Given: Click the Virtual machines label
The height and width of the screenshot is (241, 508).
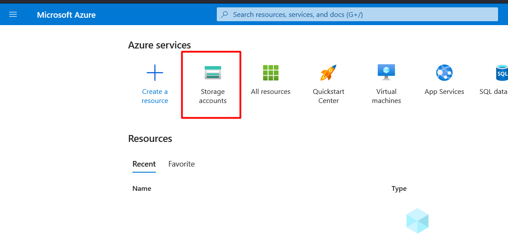Looking at the screenshot, I should (x=386, y=96).
